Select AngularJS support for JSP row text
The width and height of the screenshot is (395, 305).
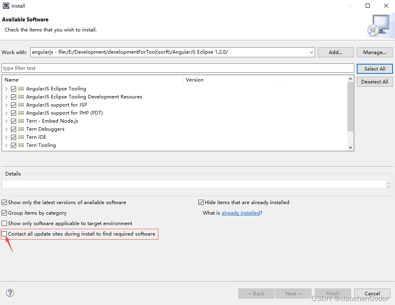pyautogui.click(x=57, y=105)
